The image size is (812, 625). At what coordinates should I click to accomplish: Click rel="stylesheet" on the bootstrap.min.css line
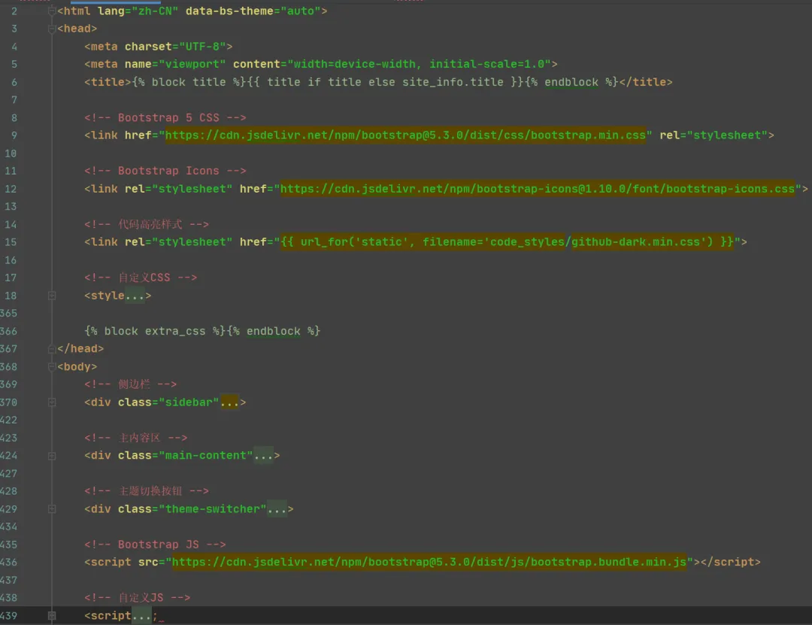coord(713,135)
